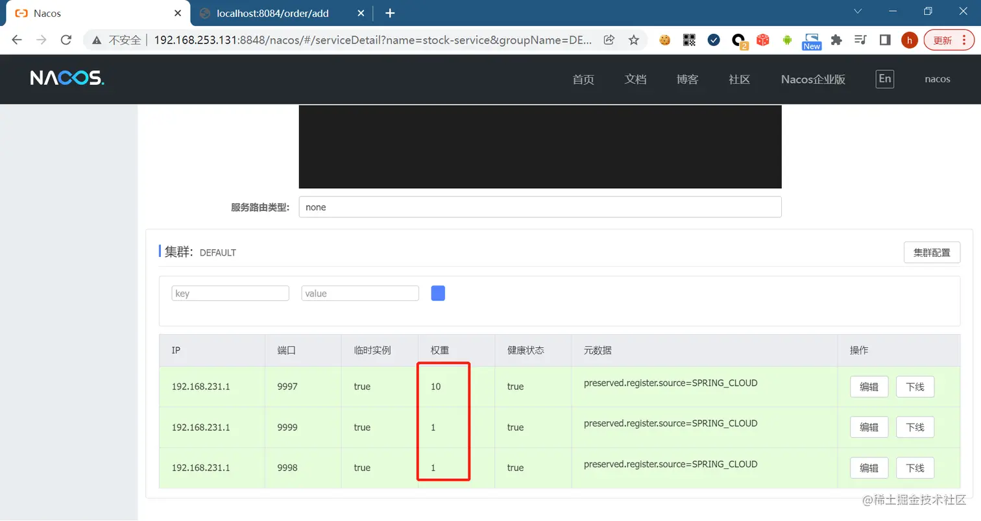This screenshot has height=521, width=981.
Task: Open the QR code extension
Action: click(x=689, y=40)
